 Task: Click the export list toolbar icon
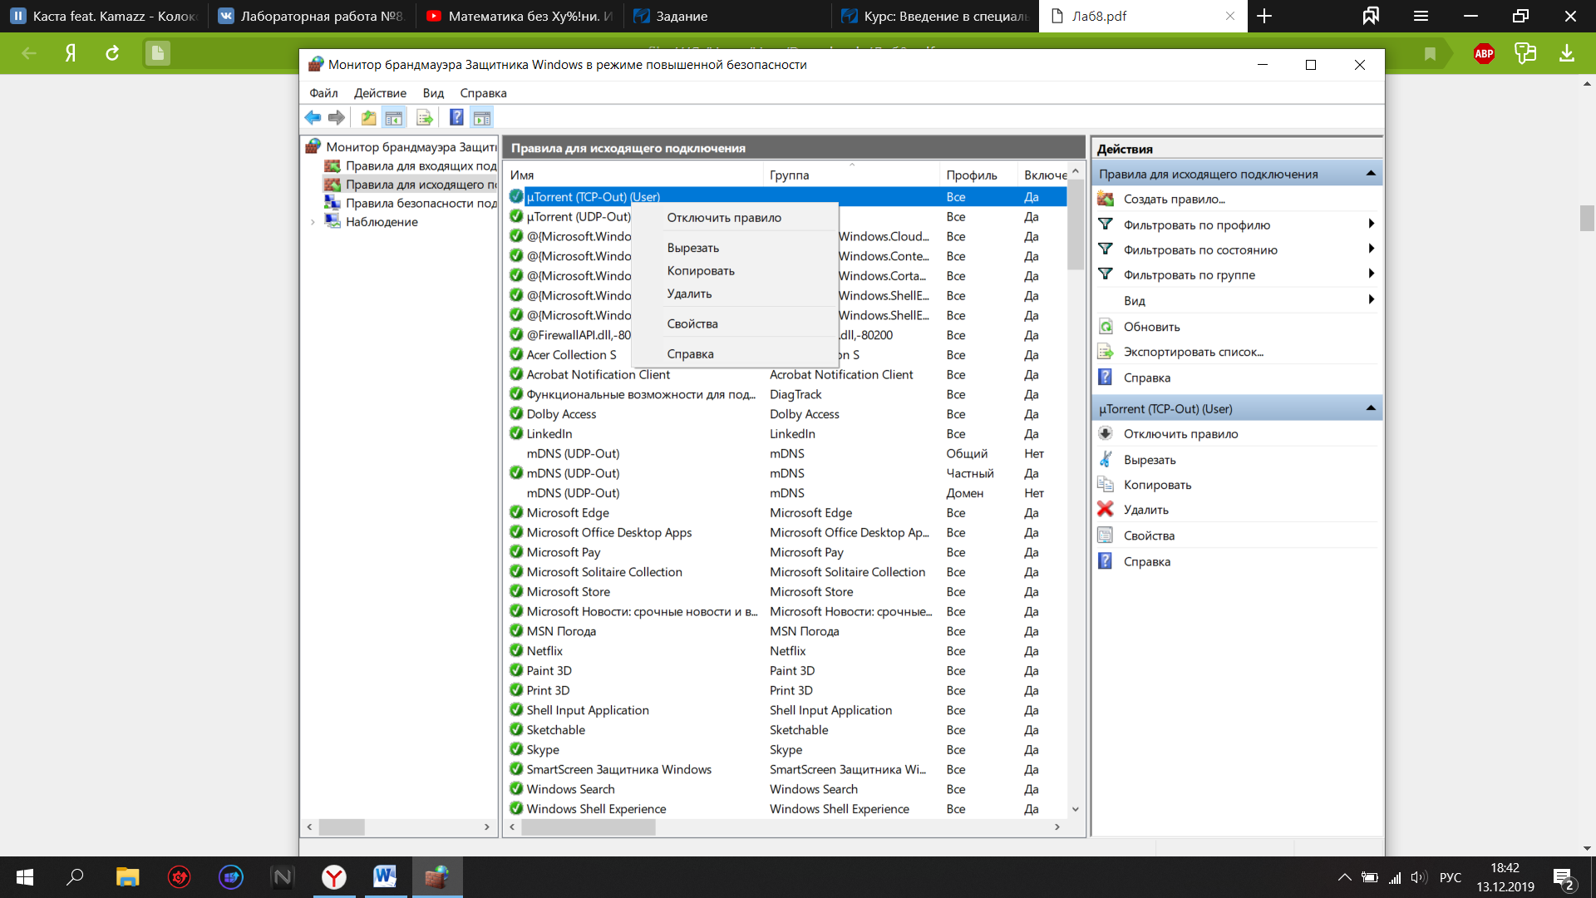(425, 117)
